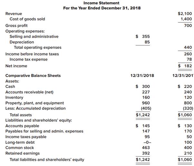Image resolution: width=194 pixels, height=166 pixels.
Task: Click the 2018 Inventory value 160
Action: point(146,97)
